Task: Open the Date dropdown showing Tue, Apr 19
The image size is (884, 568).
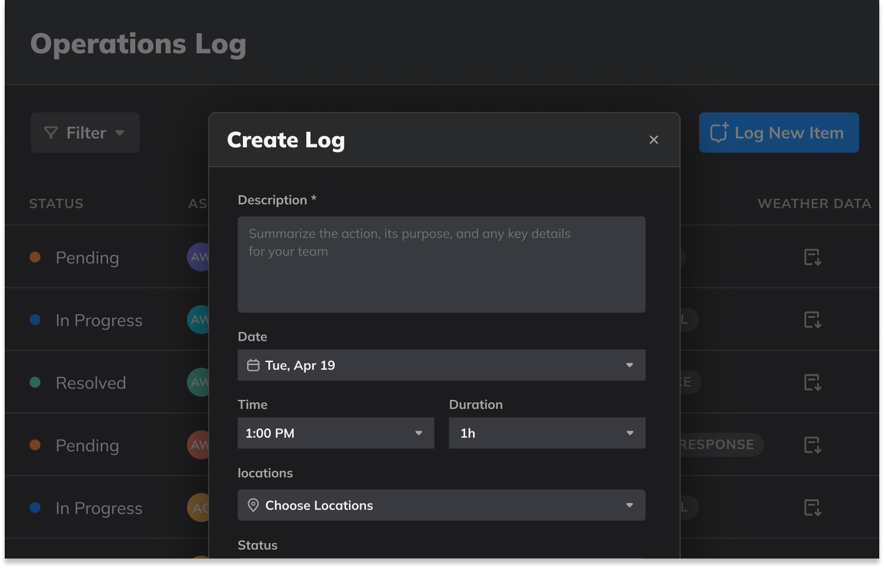Action: pyautogui.click(x=441, y=365)
